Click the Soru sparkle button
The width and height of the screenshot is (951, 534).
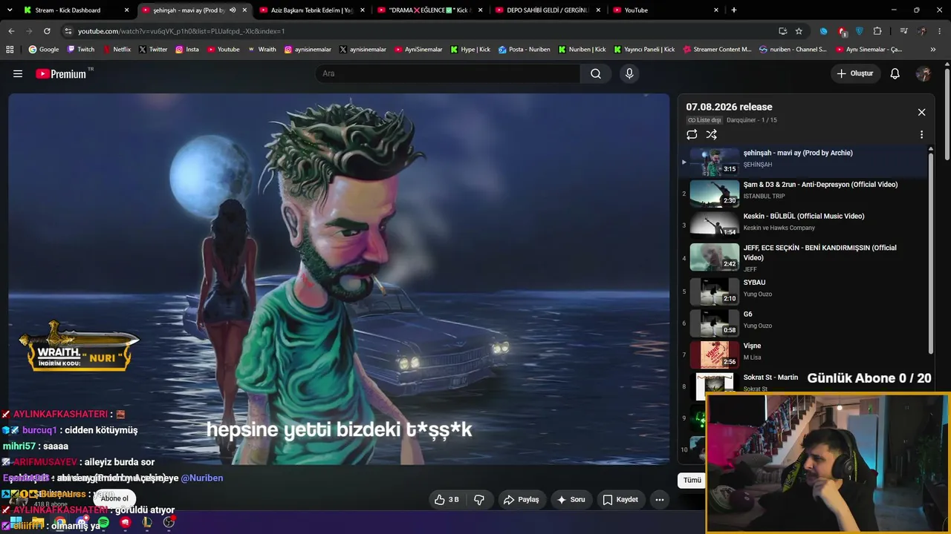click(571, 500)
